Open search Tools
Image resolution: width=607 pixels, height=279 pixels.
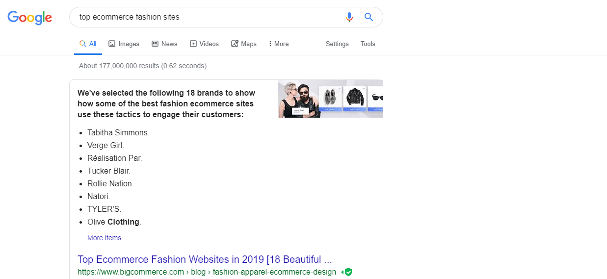(x=368, y=44)
